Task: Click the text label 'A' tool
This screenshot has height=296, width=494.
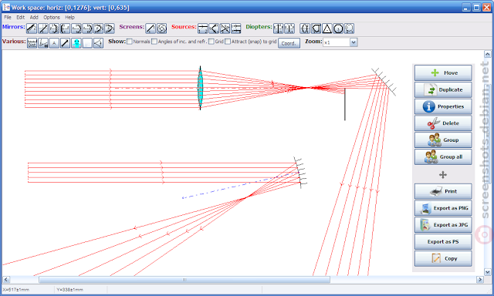Action: pyautogui.click(x=54, y=43)
